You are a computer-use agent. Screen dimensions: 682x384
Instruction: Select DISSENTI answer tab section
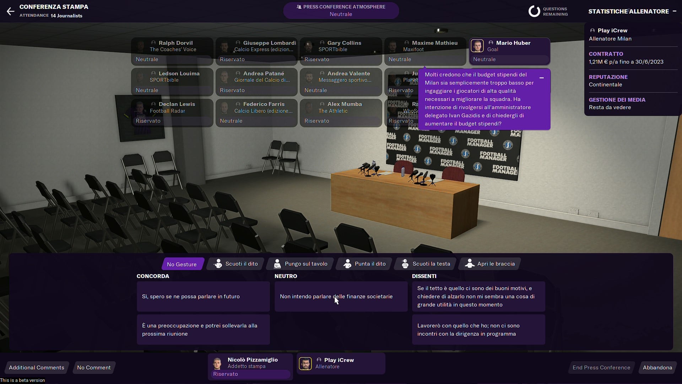424,276
